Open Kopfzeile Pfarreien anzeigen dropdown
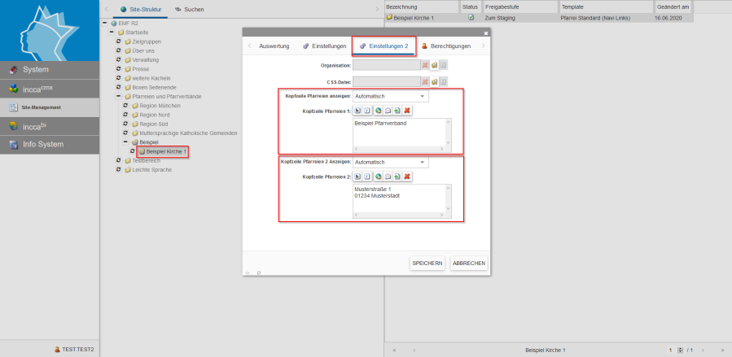The width and height of the screenshot is (732, 357). (x=390, y=96)
